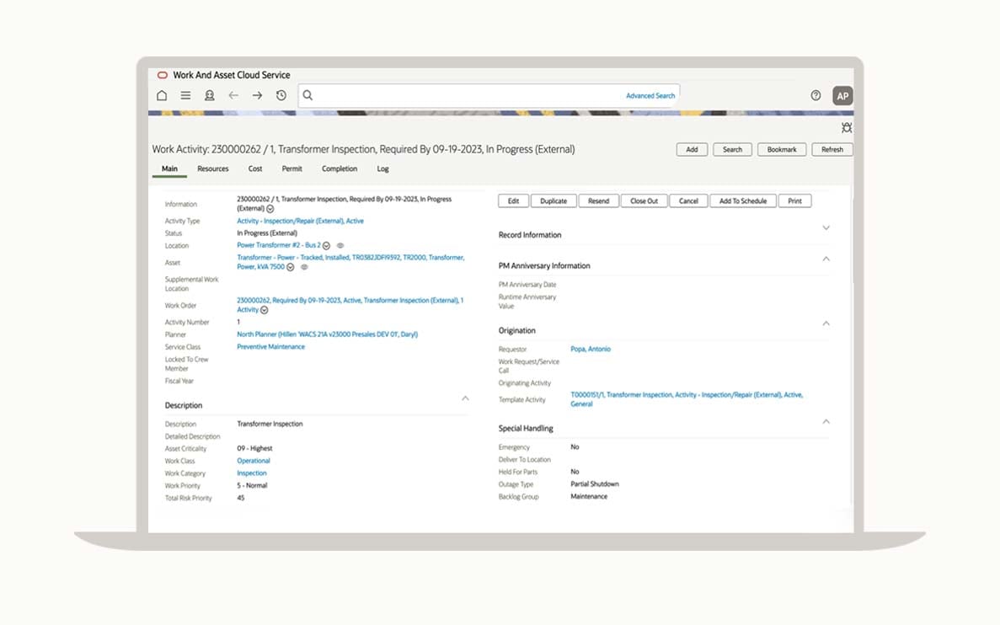
Task: Click the eye icon next to Asset
Action: click(304, 267)
